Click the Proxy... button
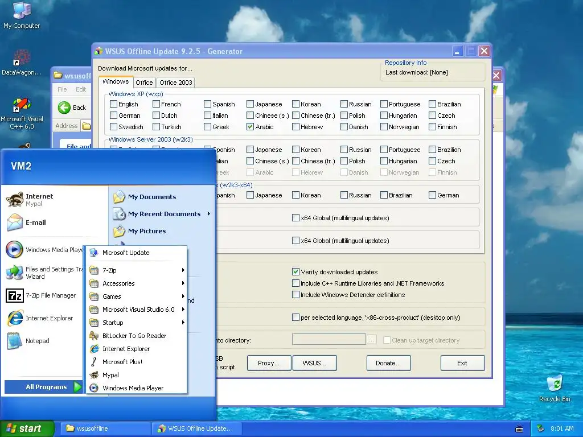 point(269,363)
